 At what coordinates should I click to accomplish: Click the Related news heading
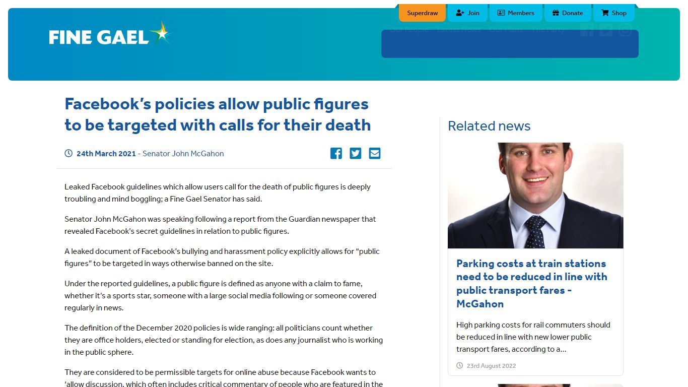[489, 126]
